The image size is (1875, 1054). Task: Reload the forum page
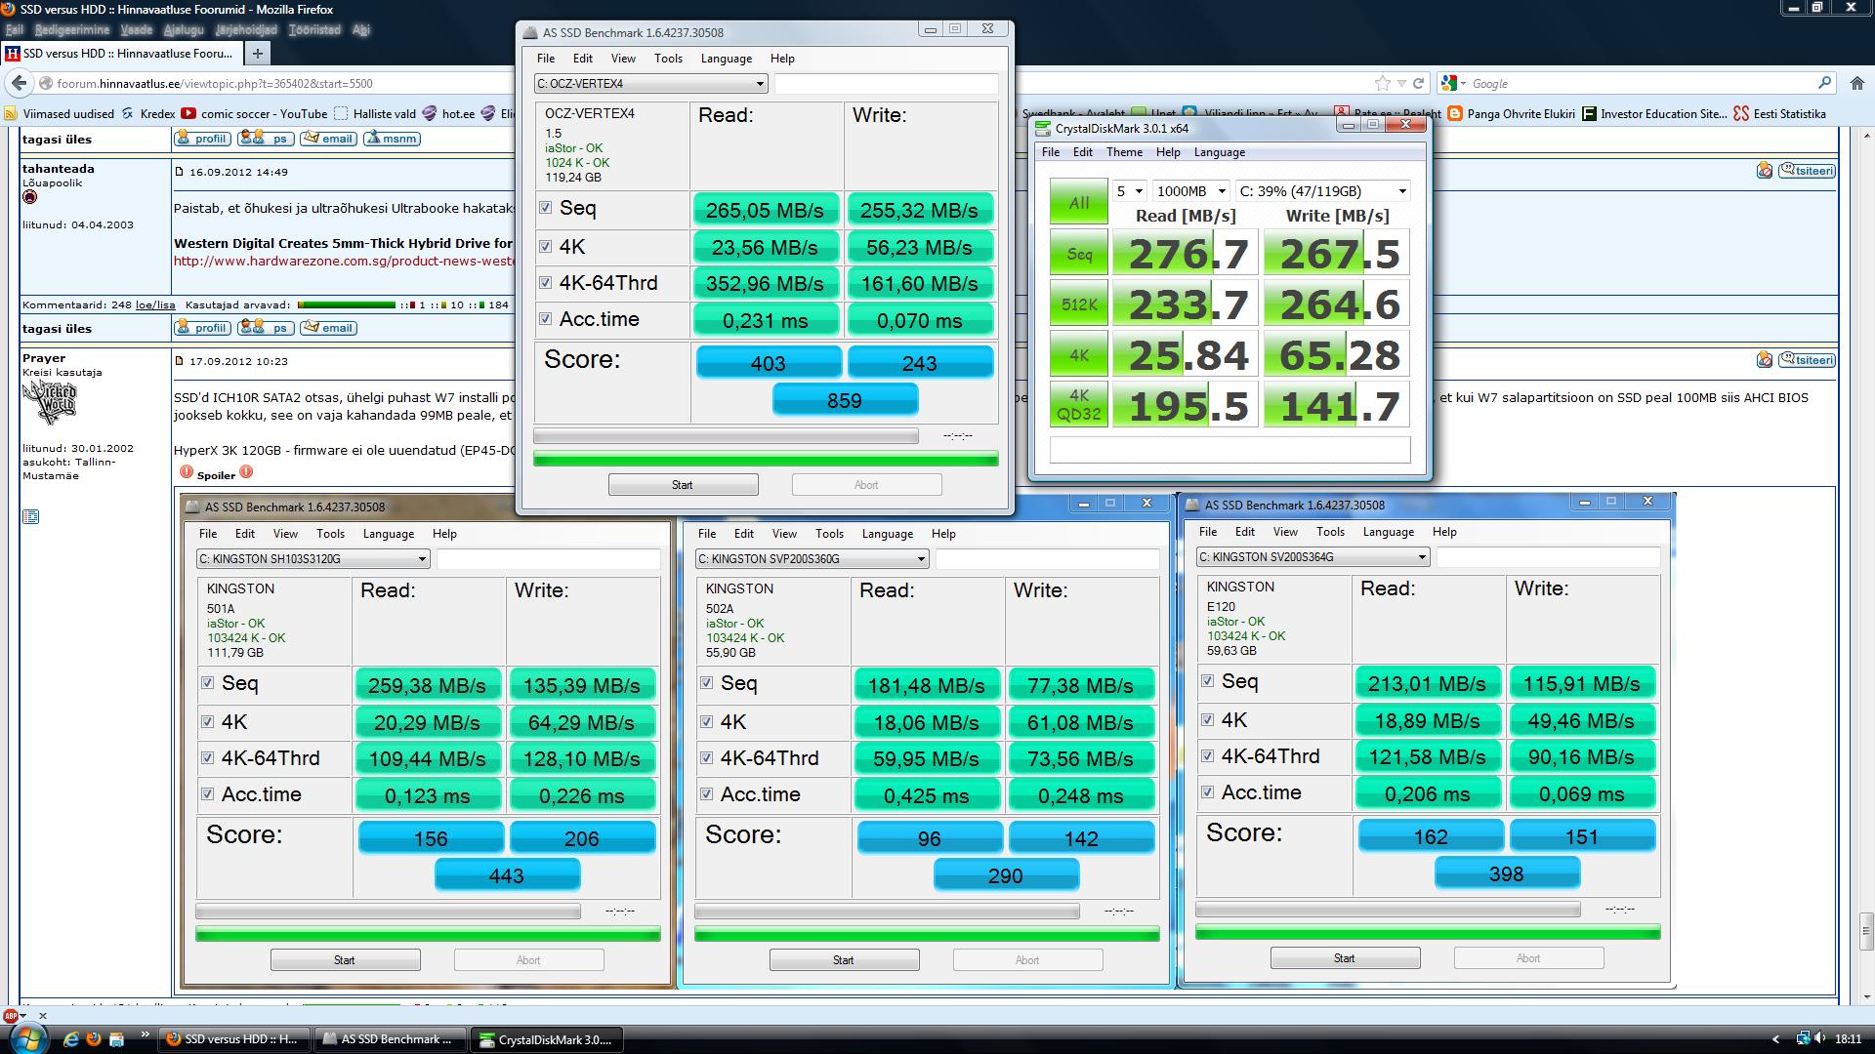pyautogui.click(x=1419, y=84)
